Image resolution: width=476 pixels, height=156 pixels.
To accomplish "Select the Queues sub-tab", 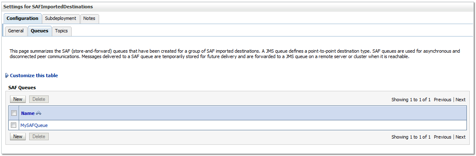I will coord(40,31).
